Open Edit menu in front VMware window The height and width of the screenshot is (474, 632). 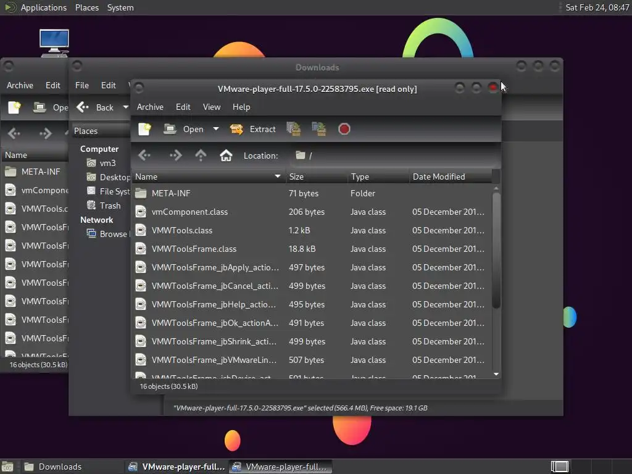coord(183,107)
